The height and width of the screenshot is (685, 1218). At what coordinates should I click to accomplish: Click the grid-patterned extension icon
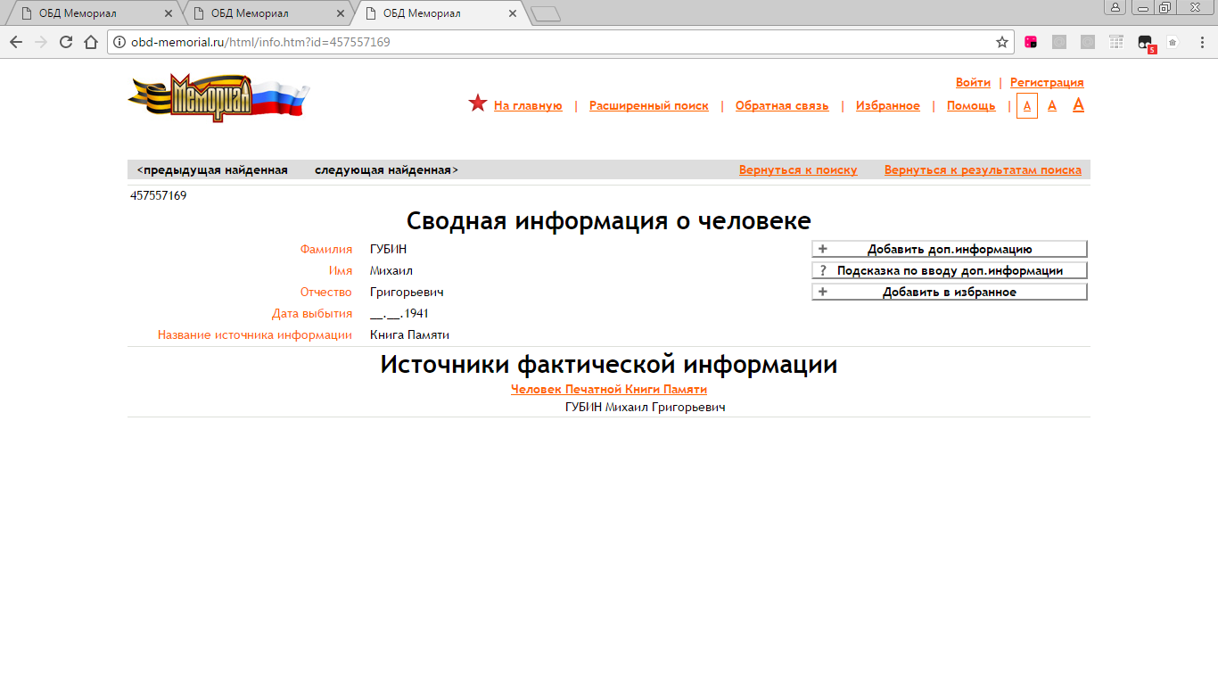[1116, 42]
